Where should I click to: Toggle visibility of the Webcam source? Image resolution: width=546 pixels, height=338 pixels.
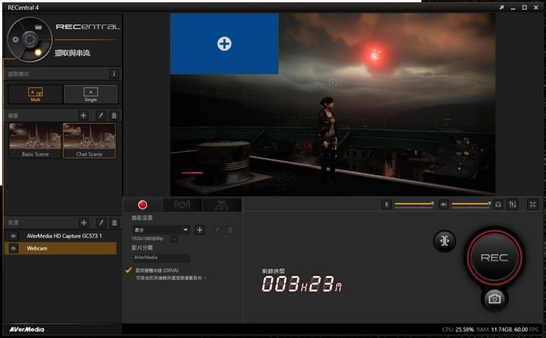[13, 248]
